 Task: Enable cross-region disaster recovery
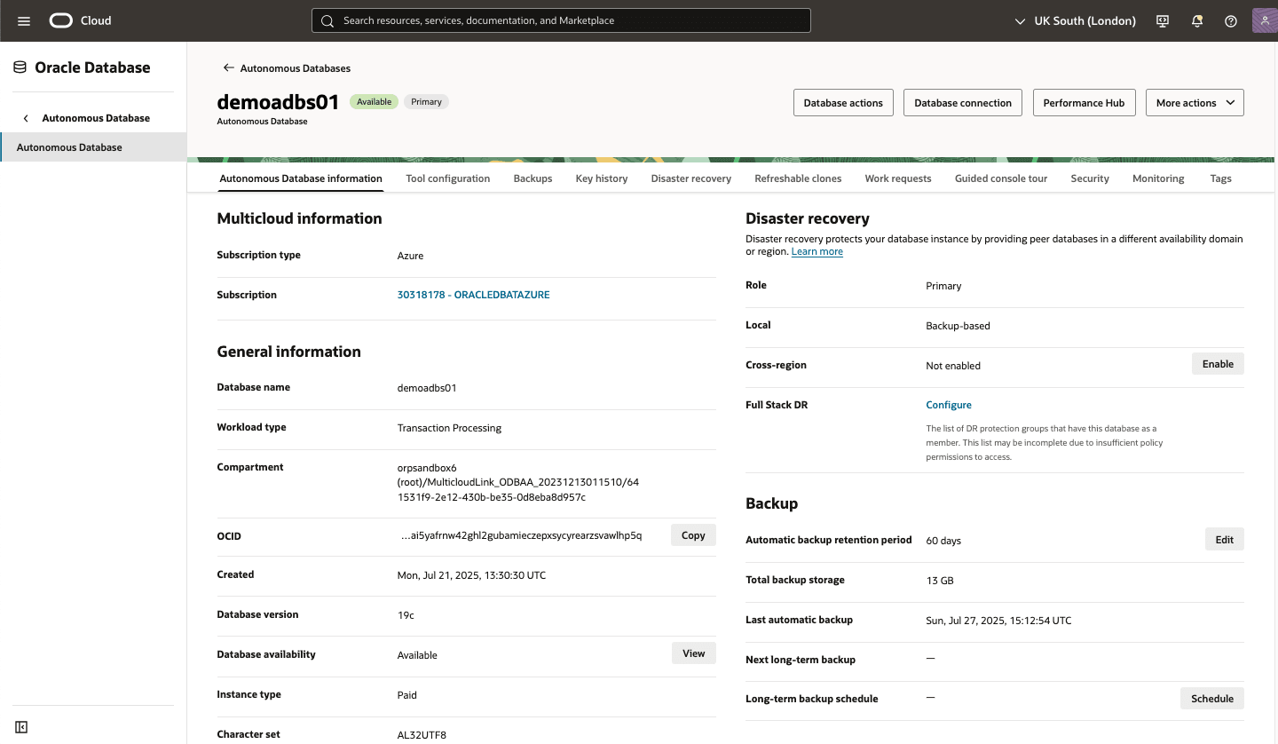[1217, 363]
